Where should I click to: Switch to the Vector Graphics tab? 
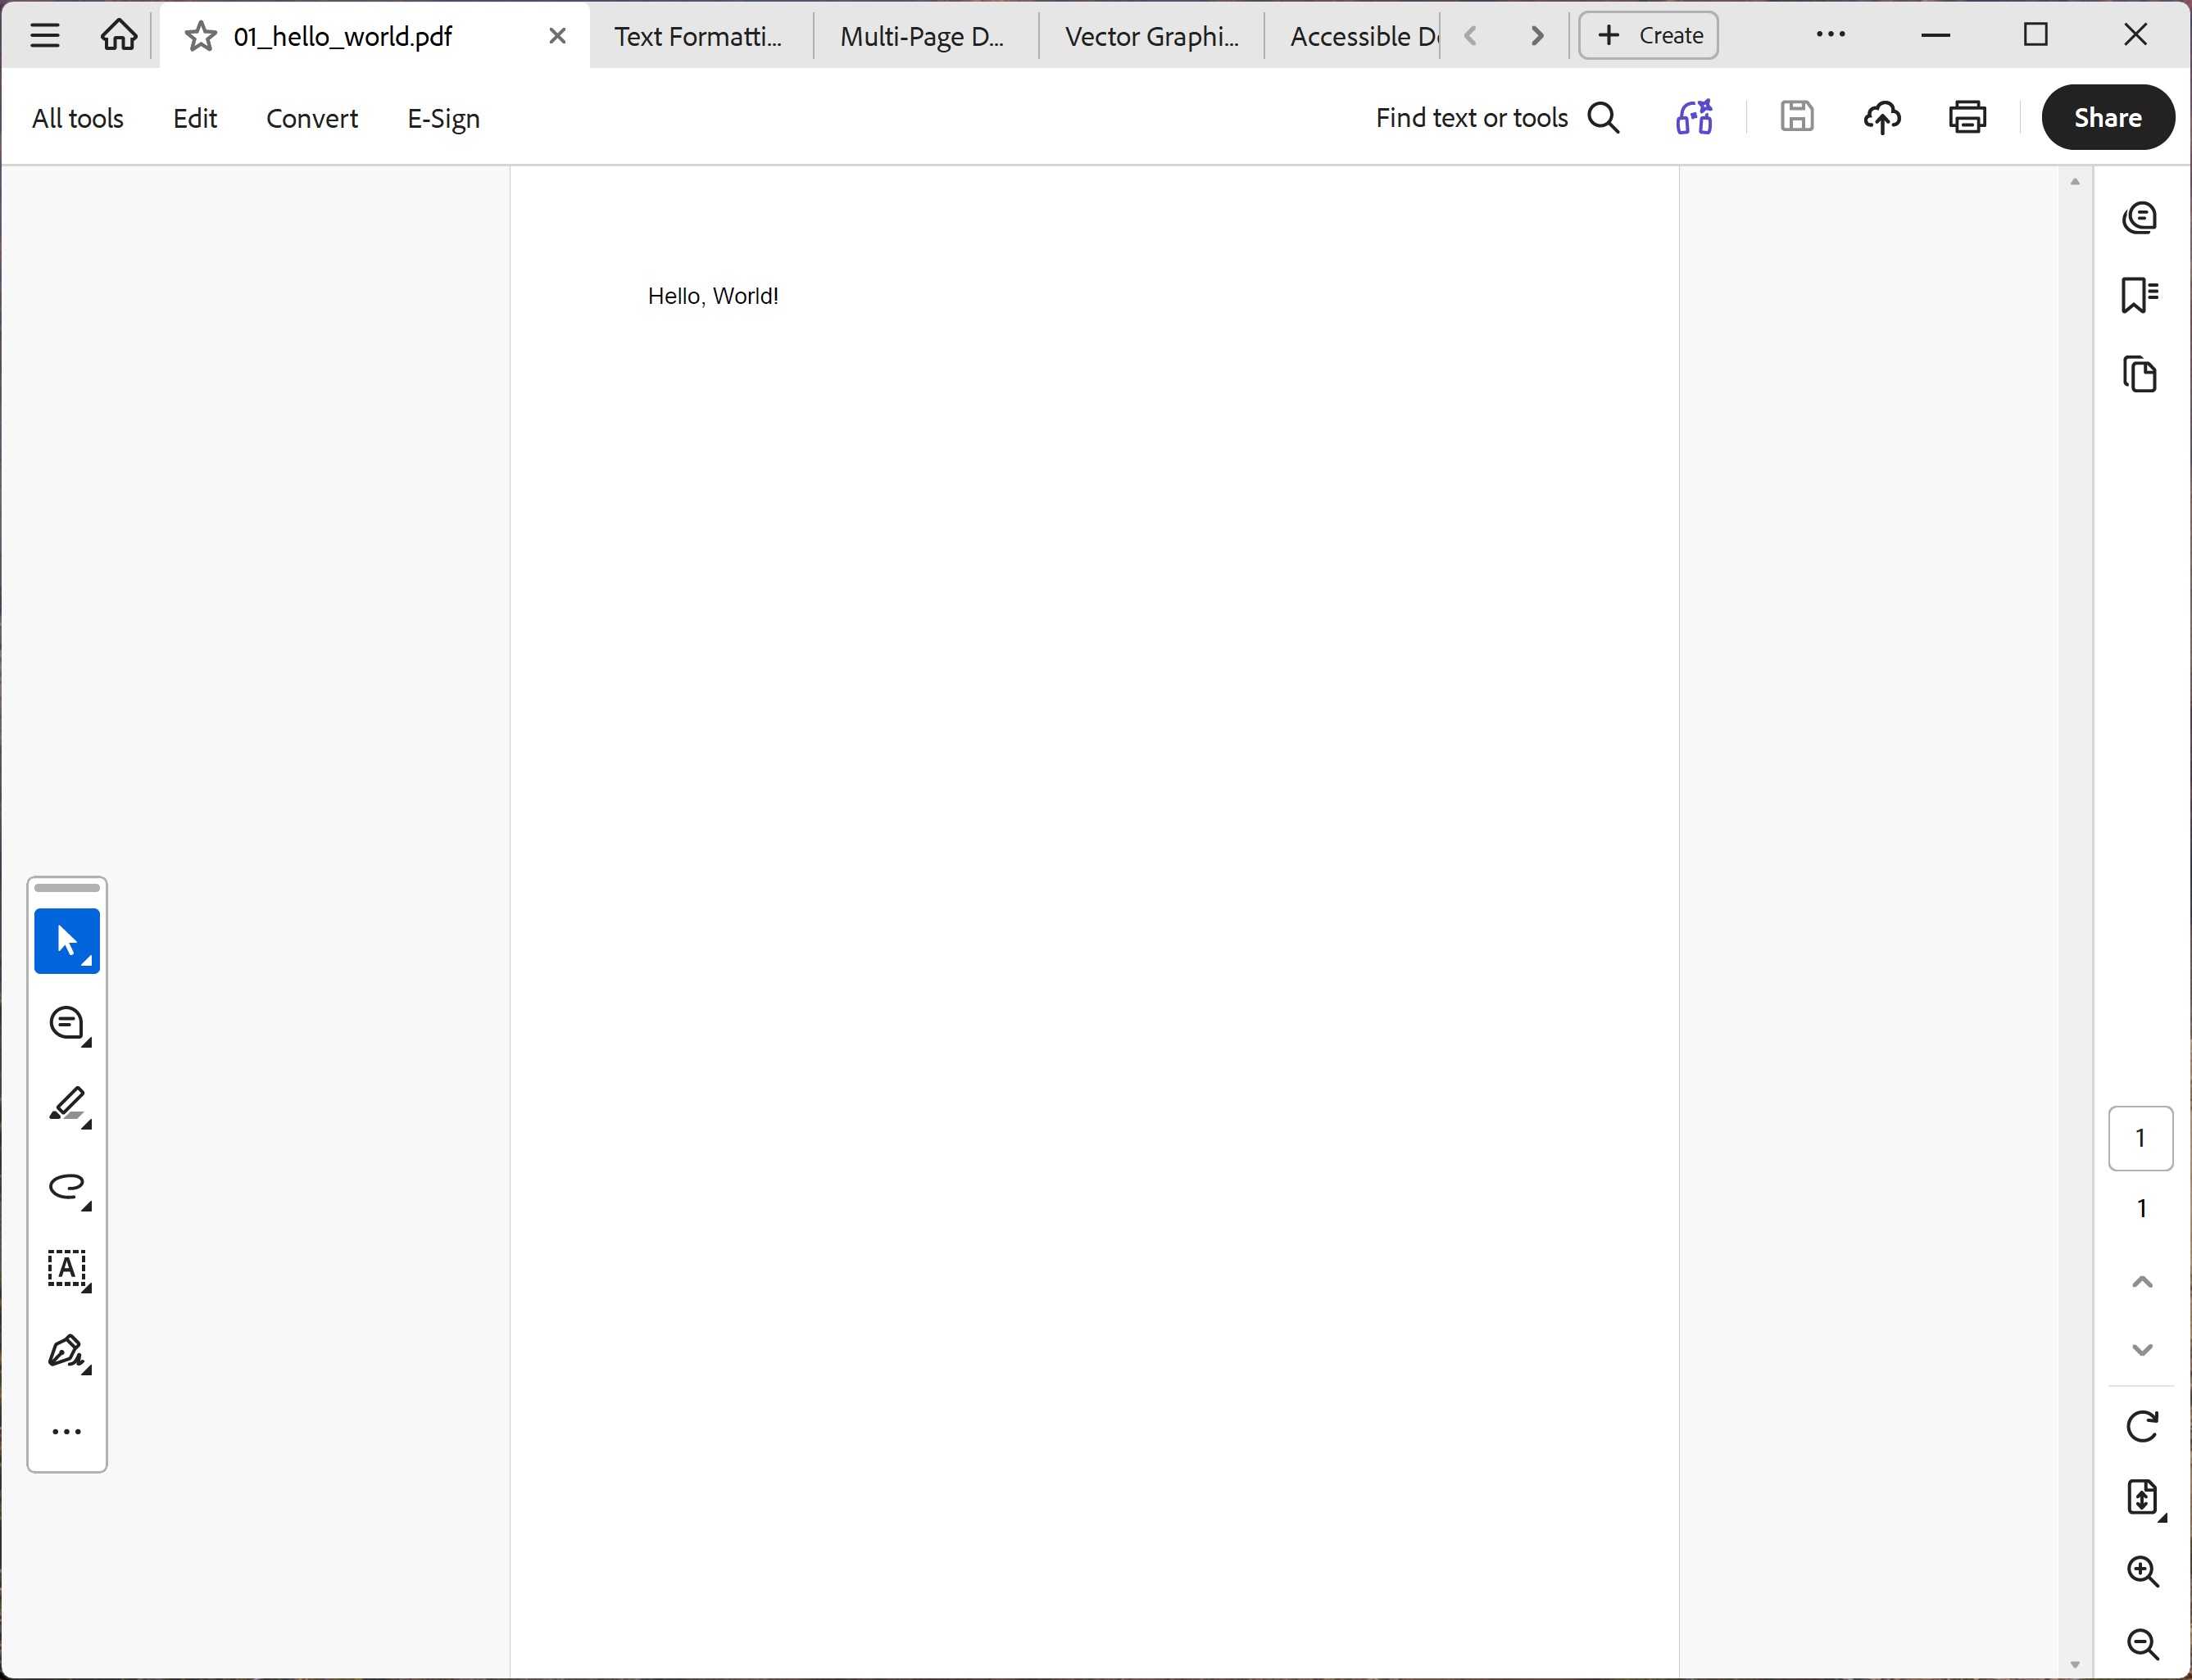point(1150,35)
